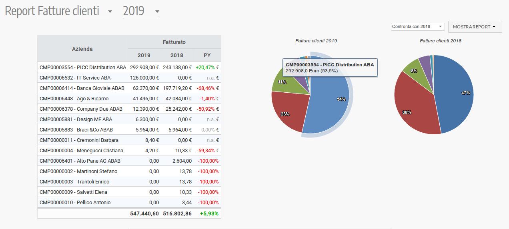Click the 2018 column header in table
Screen dimensions: 509x229
pos(176,55)
